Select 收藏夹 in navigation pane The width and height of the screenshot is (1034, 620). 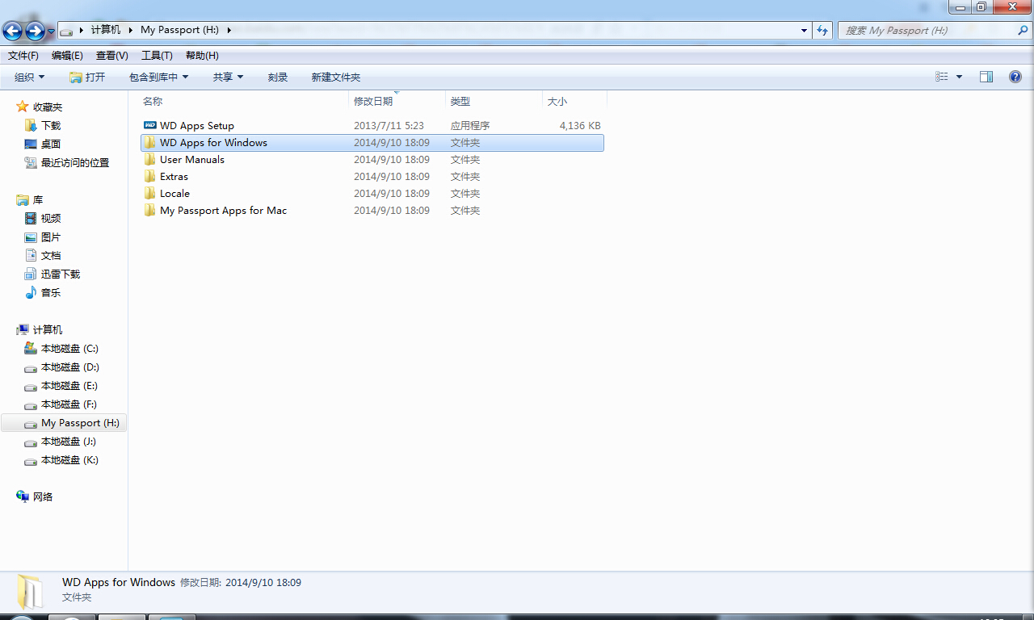[x=48, y=107]
